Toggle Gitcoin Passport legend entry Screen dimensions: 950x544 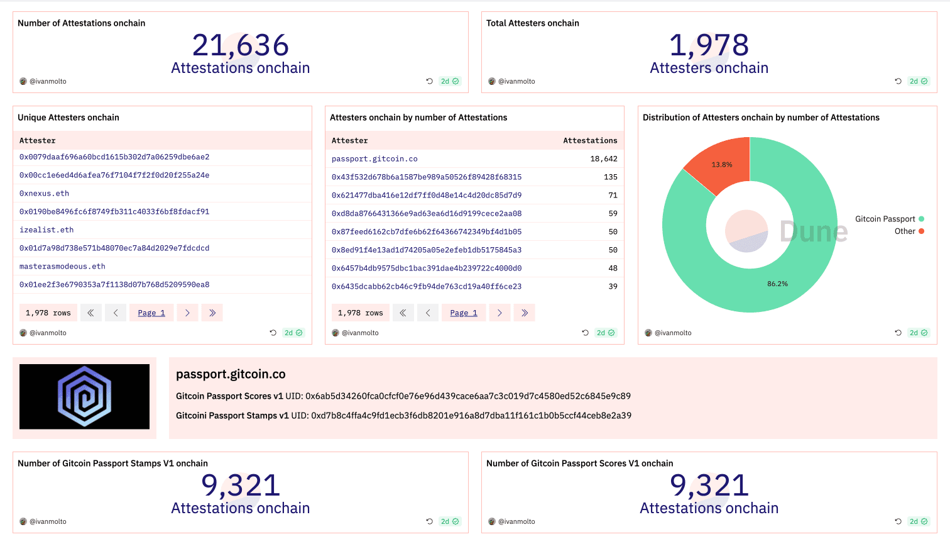890,219
